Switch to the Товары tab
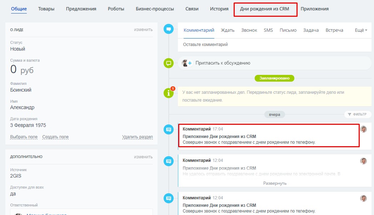 click(x=46, y=9)
